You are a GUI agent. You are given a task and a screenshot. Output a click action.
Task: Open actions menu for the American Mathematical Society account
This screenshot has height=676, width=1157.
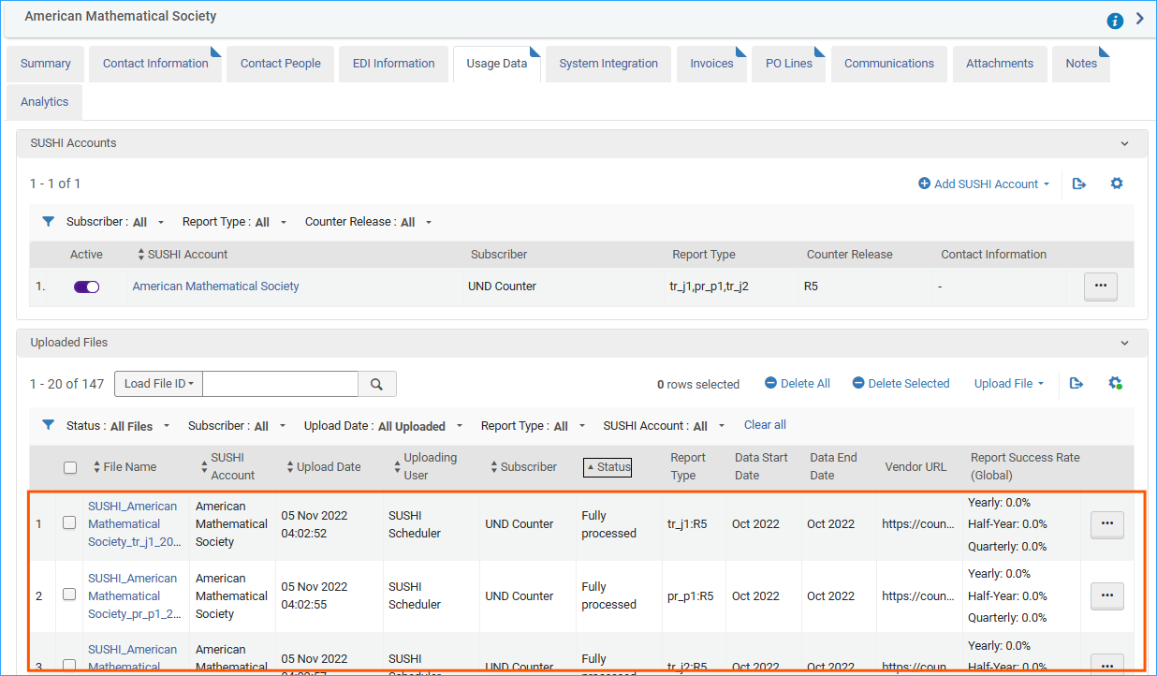click(x=1100, y=286)
